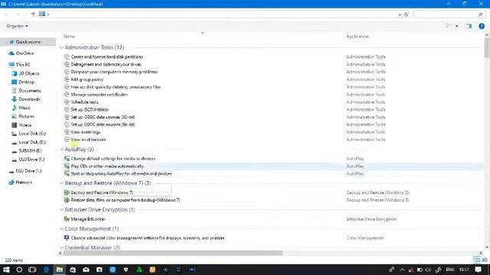The image size is (490, 275).
Task: Open Set up ODBC data sources (64-bit)
Action: click(x=103, y=125)
